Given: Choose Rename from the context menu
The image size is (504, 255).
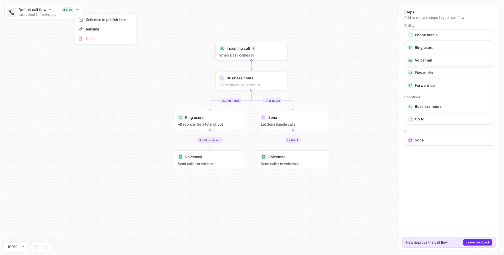Looking at the screenshot, I should coord(93,29).
